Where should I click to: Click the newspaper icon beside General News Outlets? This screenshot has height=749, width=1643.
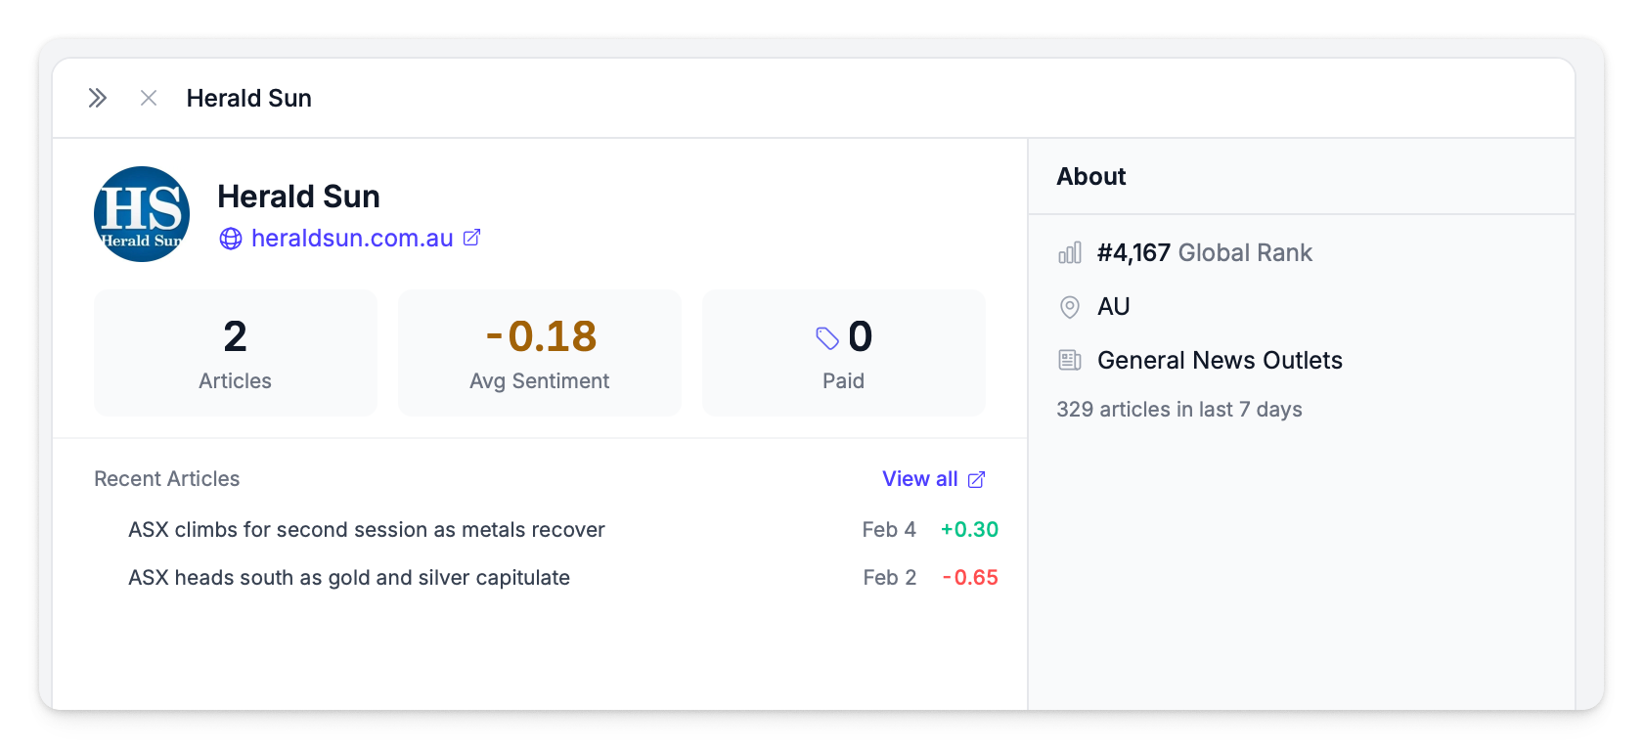(x=1070, y=361)
